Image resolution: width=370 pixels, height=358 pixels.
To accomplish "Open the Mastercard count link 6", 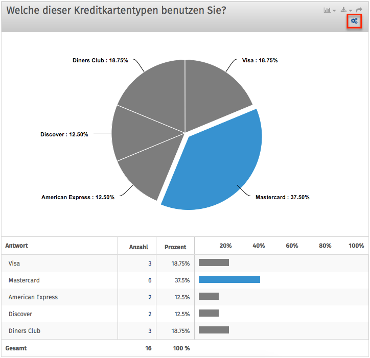I will click(150, 280).
